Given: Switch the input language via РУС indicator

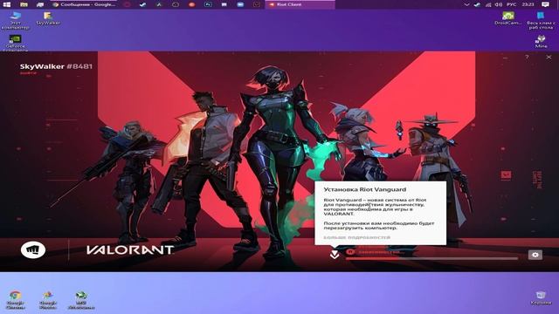Looking at the screenshot, I should pyautogui.click(x=511, y=4).
